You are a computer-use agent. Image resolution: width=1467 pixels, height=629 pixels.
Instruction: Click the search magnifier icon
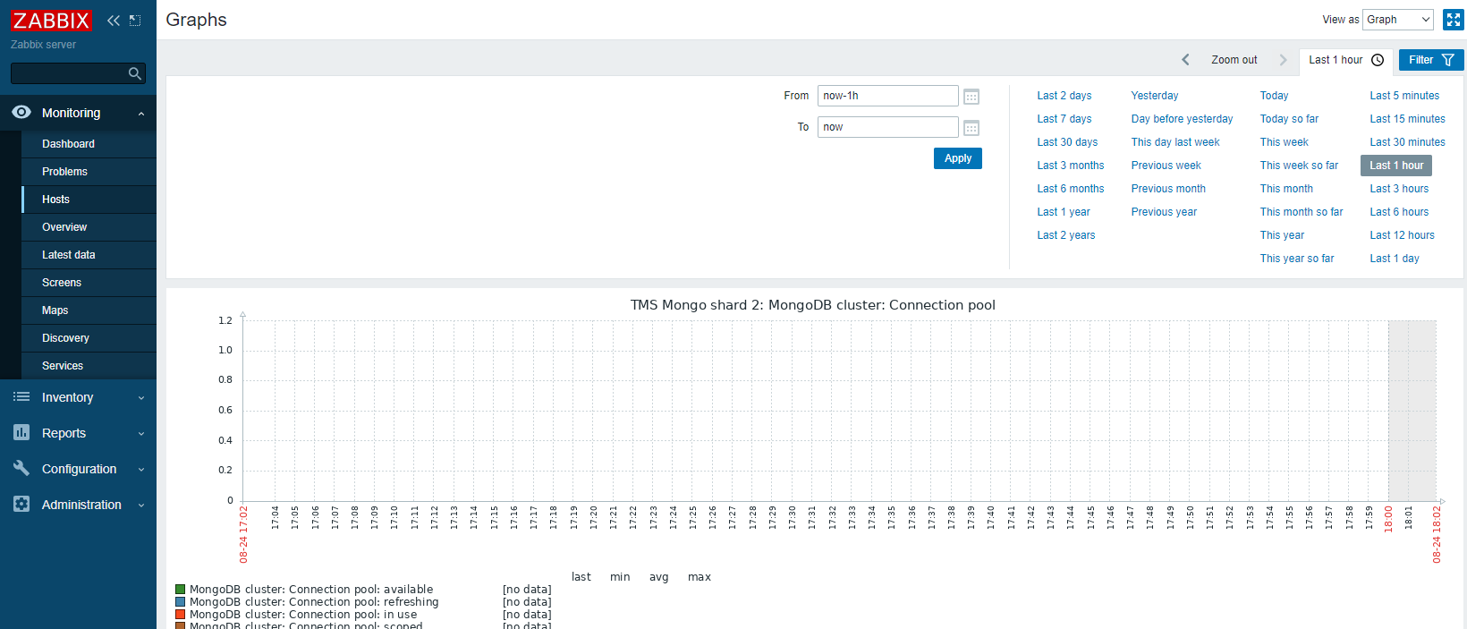pos(135,73)
